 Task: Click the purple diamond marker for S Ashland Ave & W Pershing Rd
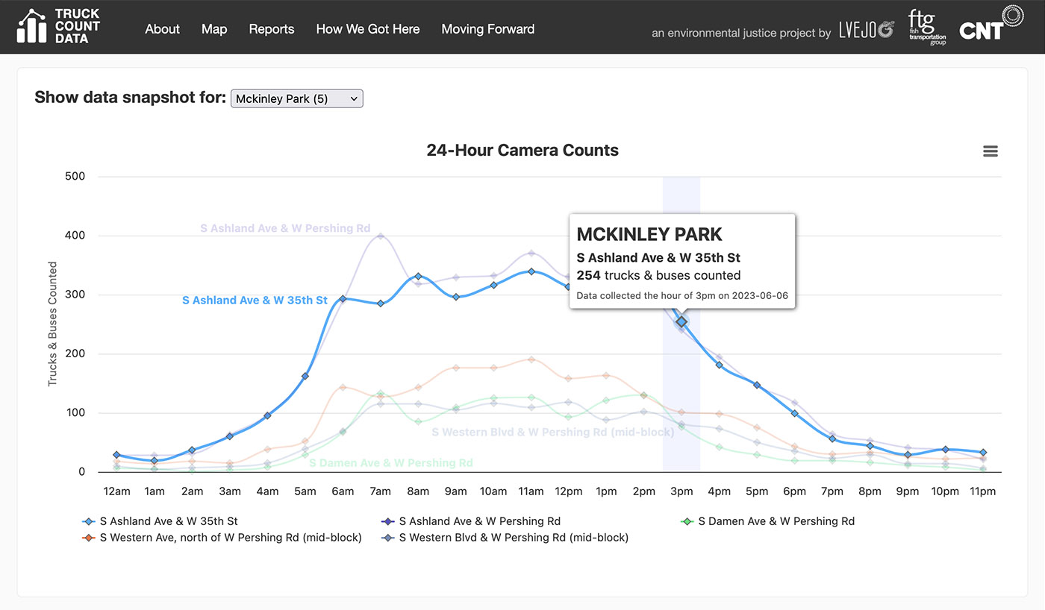[x=388, y=521]
